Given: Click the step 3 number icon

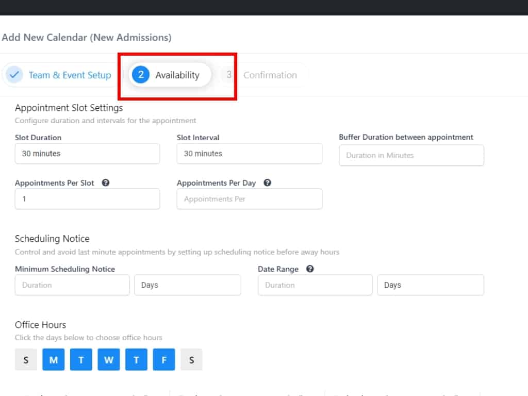Looking at the screenshot, I should click(228, 75).
